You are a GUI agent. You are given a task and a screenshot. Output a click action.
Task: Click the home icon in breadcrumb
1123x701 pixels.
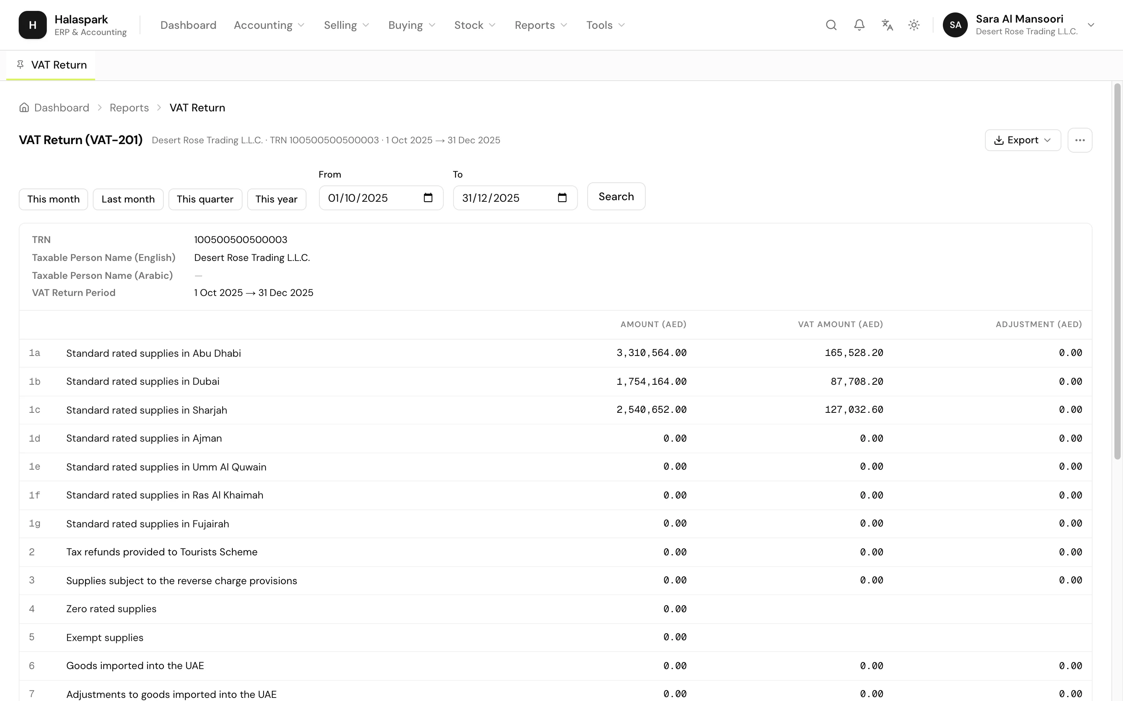pyautogui.click(x=24, y=107)
